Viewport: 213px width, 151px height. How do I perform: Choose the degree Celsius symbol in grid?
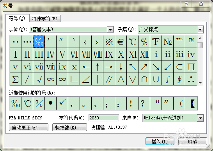tap(133, 42)
